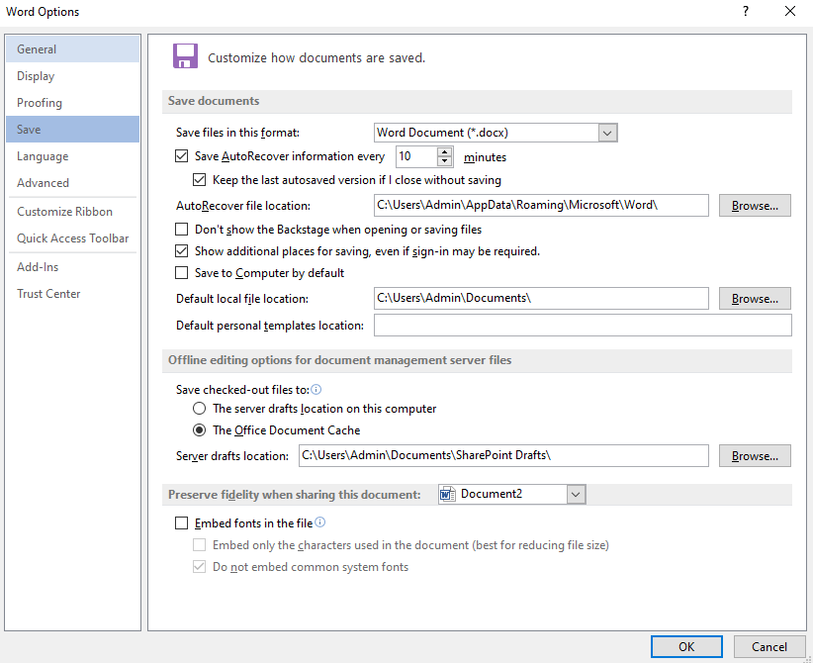The image size is (813, 663).
Task: Disable 'Show additional places for saving'
Action: [x=182, y=251]
